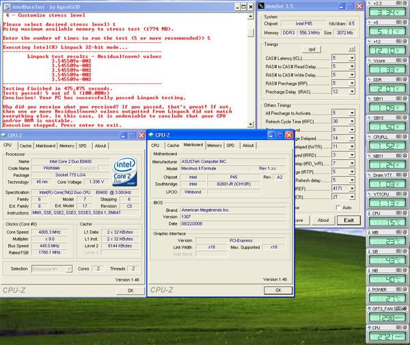Open the dropdown showing value 4171
This screenshot has height=345, width=410.
tap(352, 188)
